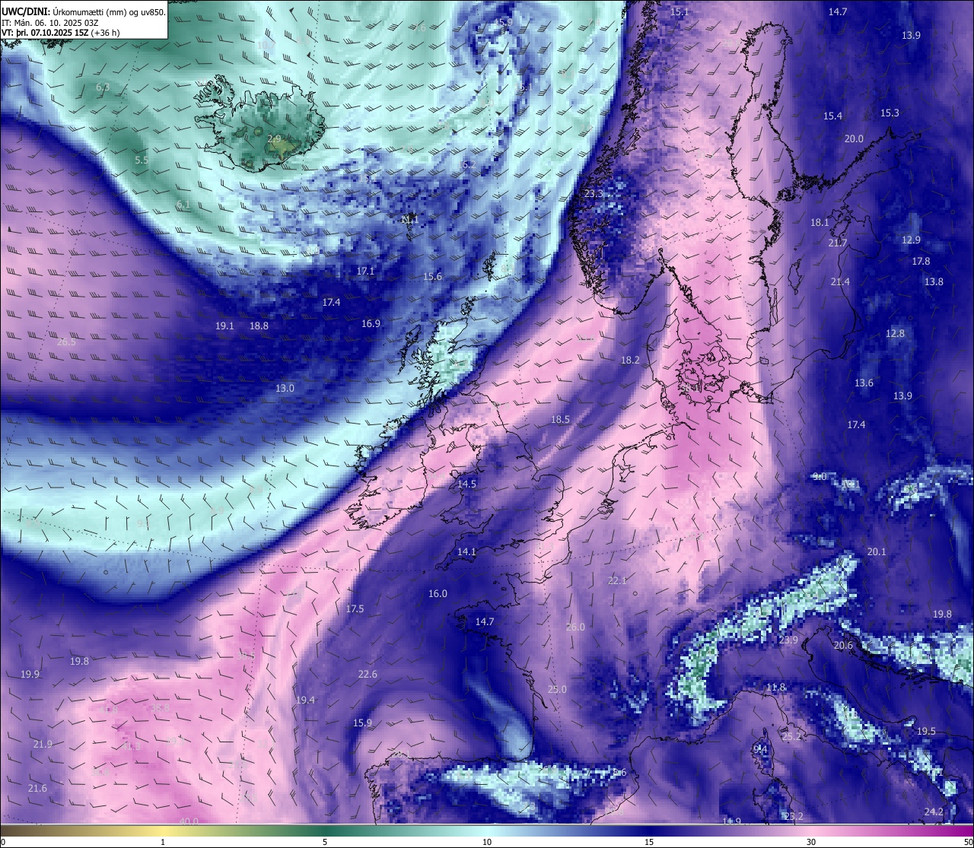974x848 pixels.
Task: Click the 15.4 value over Finland
Action: [x=832, y=116]
